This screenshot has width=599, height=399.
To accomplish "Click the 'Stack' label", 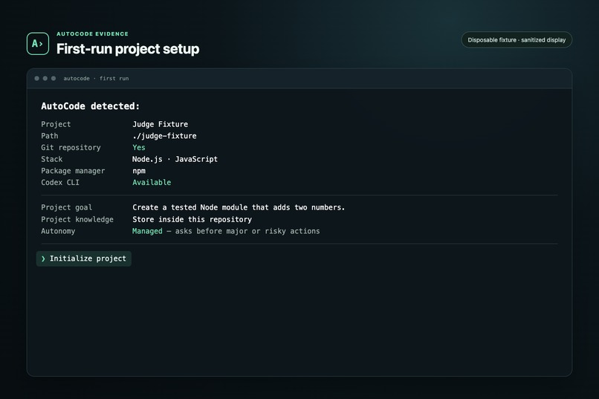I will click(51, 159).
